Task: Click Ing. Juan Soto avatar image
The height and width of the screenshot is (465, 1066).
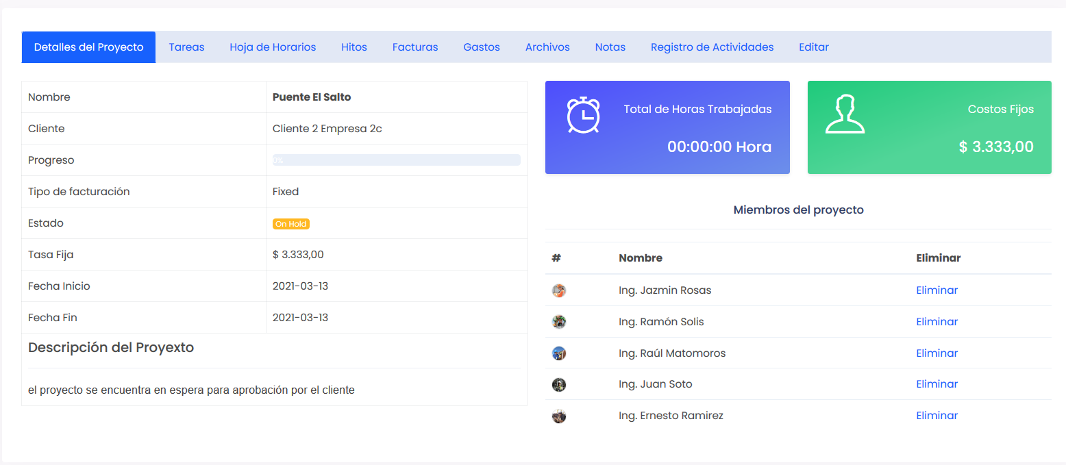Action: point(559,384)
